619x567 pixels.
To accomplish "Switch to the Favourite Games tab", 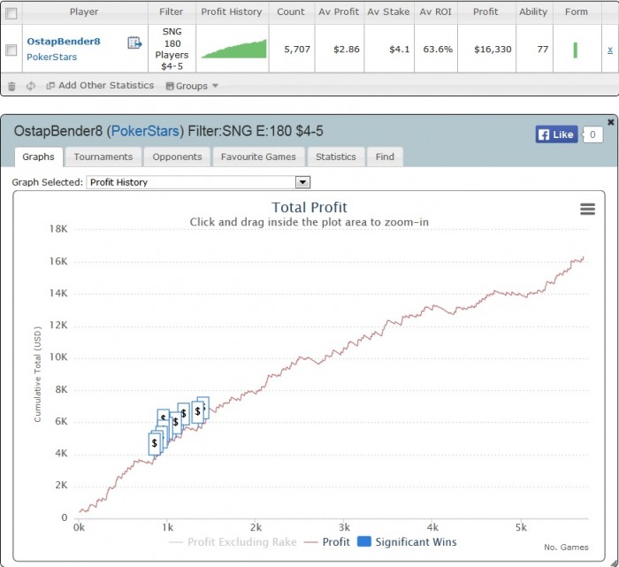I will 258,157.
